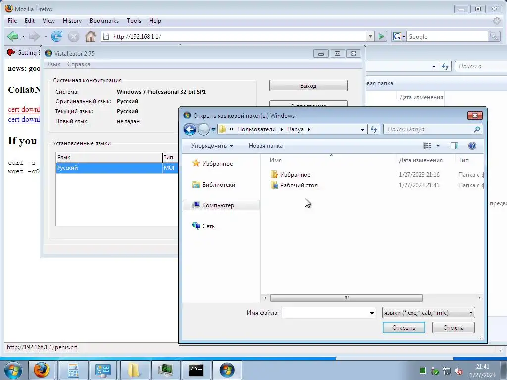Click the horizontal scrollbar thumb in file dialog
Viewport: 507px width, 380px height.
[x=346, y=298]
